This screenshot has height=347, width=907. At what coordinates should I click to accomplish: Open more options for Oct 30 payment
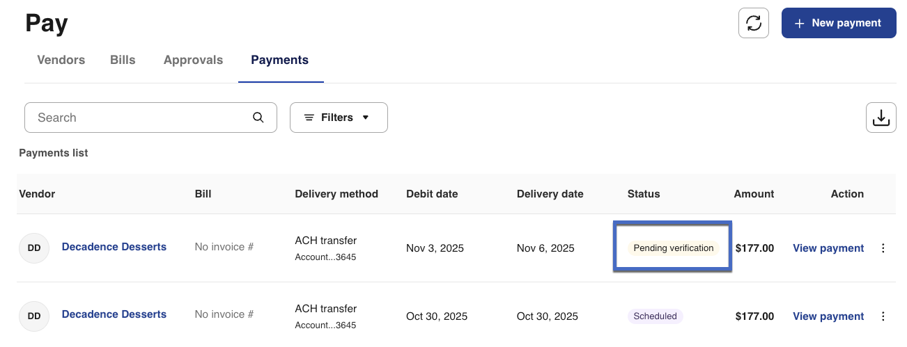pos(883,316)
